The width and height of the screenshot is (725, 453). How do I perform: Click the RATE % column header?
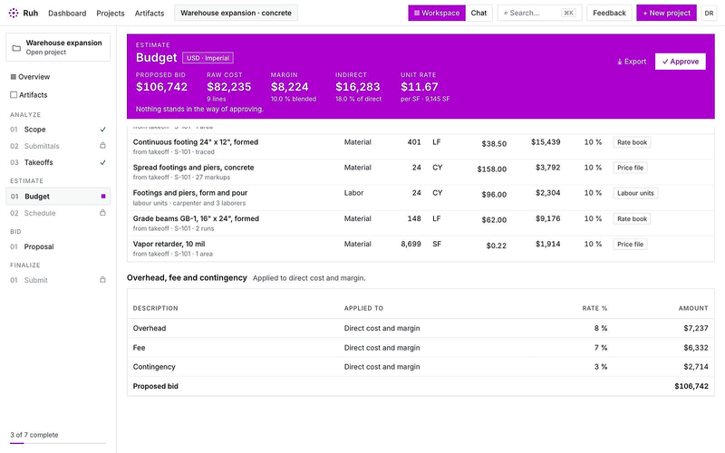pyautogui.click(x=594, y=308)
